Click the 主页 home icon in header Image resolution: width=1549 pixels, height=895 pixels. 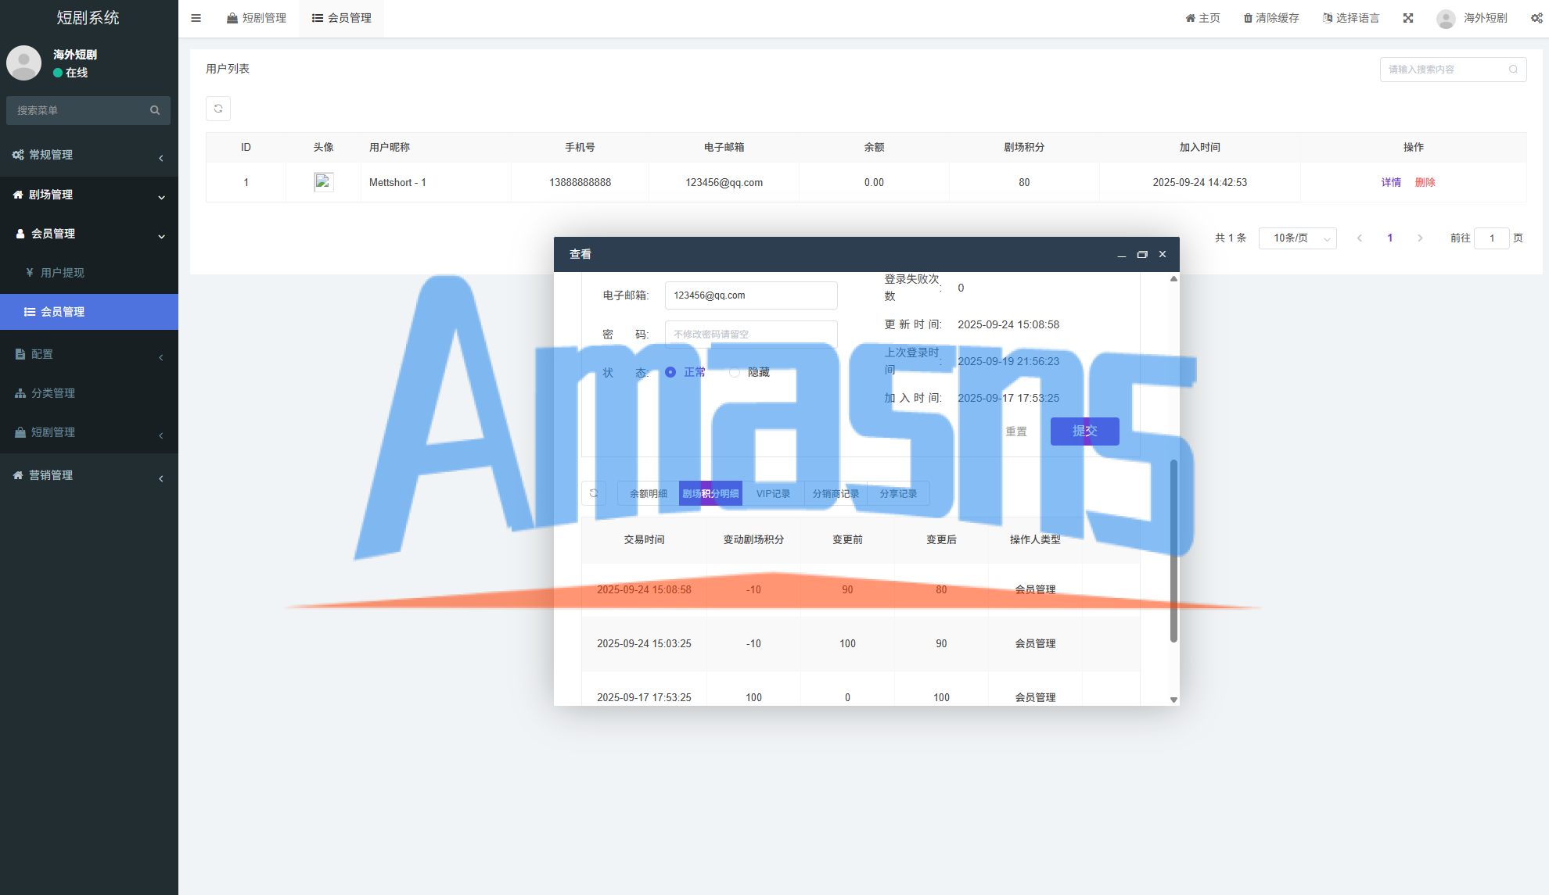click(x=1190, y=18)
